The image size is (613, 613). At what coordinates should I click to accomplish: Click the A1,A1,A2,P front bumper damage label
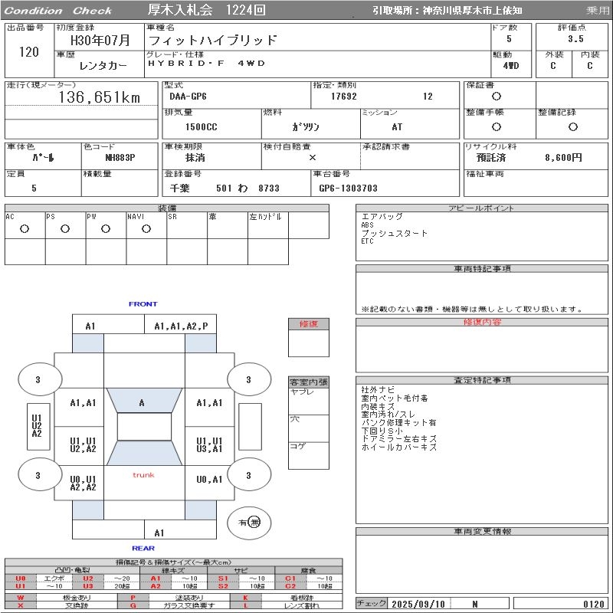(181, 326)
